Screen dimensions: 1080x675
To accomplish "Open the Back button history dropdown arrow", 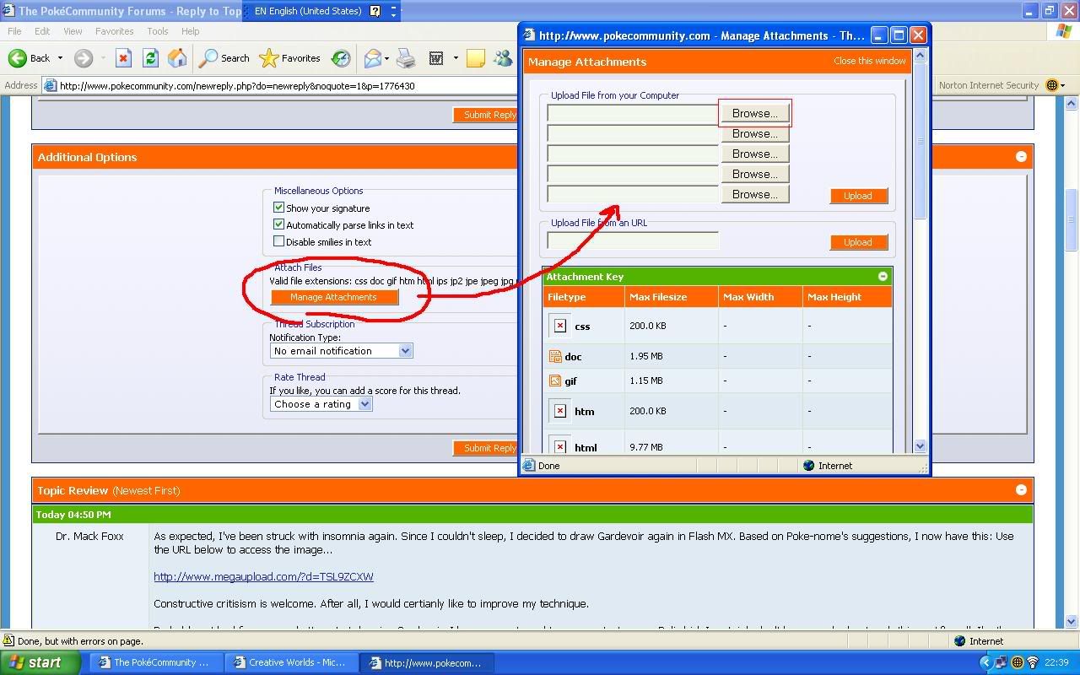I will [60, 58].
